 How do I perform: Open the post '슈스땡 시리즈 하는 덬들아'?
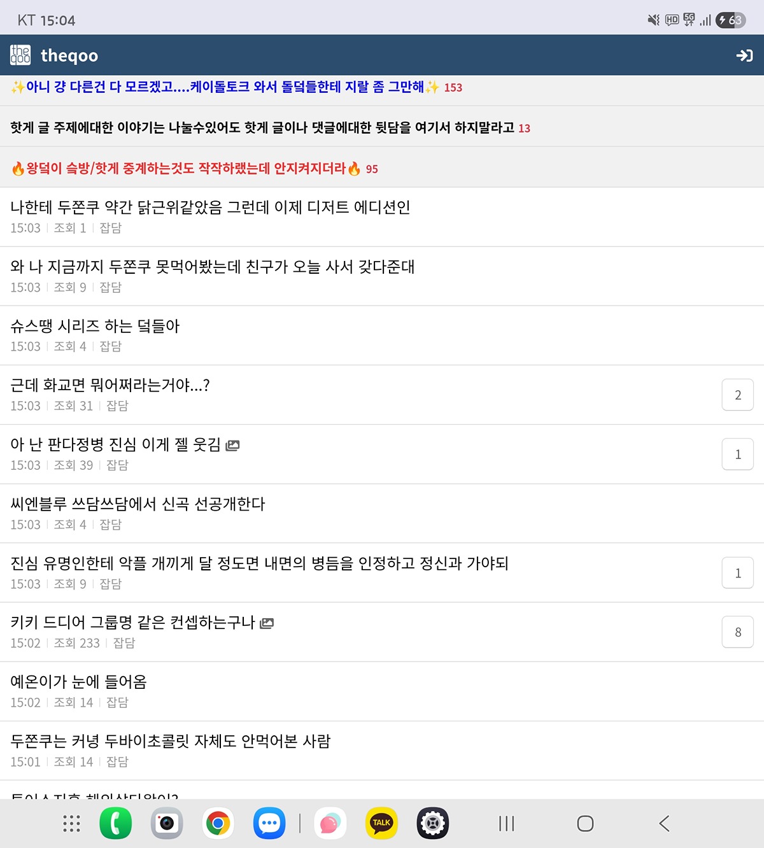tap(95, 327)
